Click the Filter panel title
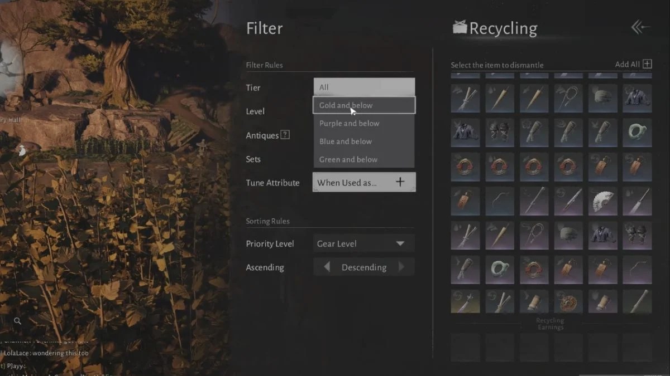This screenshot has height=376, width=670. pyautogui.click(x=265, y=28)
